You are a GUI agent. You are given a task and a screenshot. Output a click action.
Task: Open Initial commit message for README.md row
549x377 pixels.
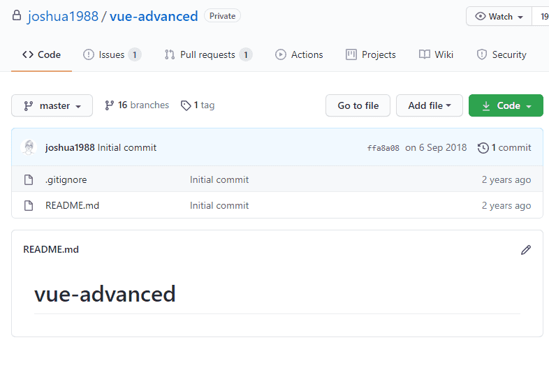219,205
